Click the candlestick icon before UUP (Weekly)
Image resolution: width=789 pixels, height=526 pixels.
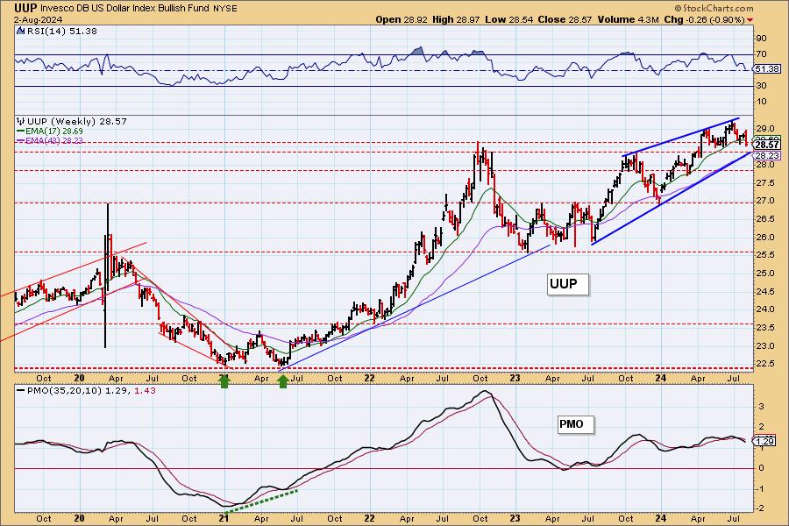21,121
